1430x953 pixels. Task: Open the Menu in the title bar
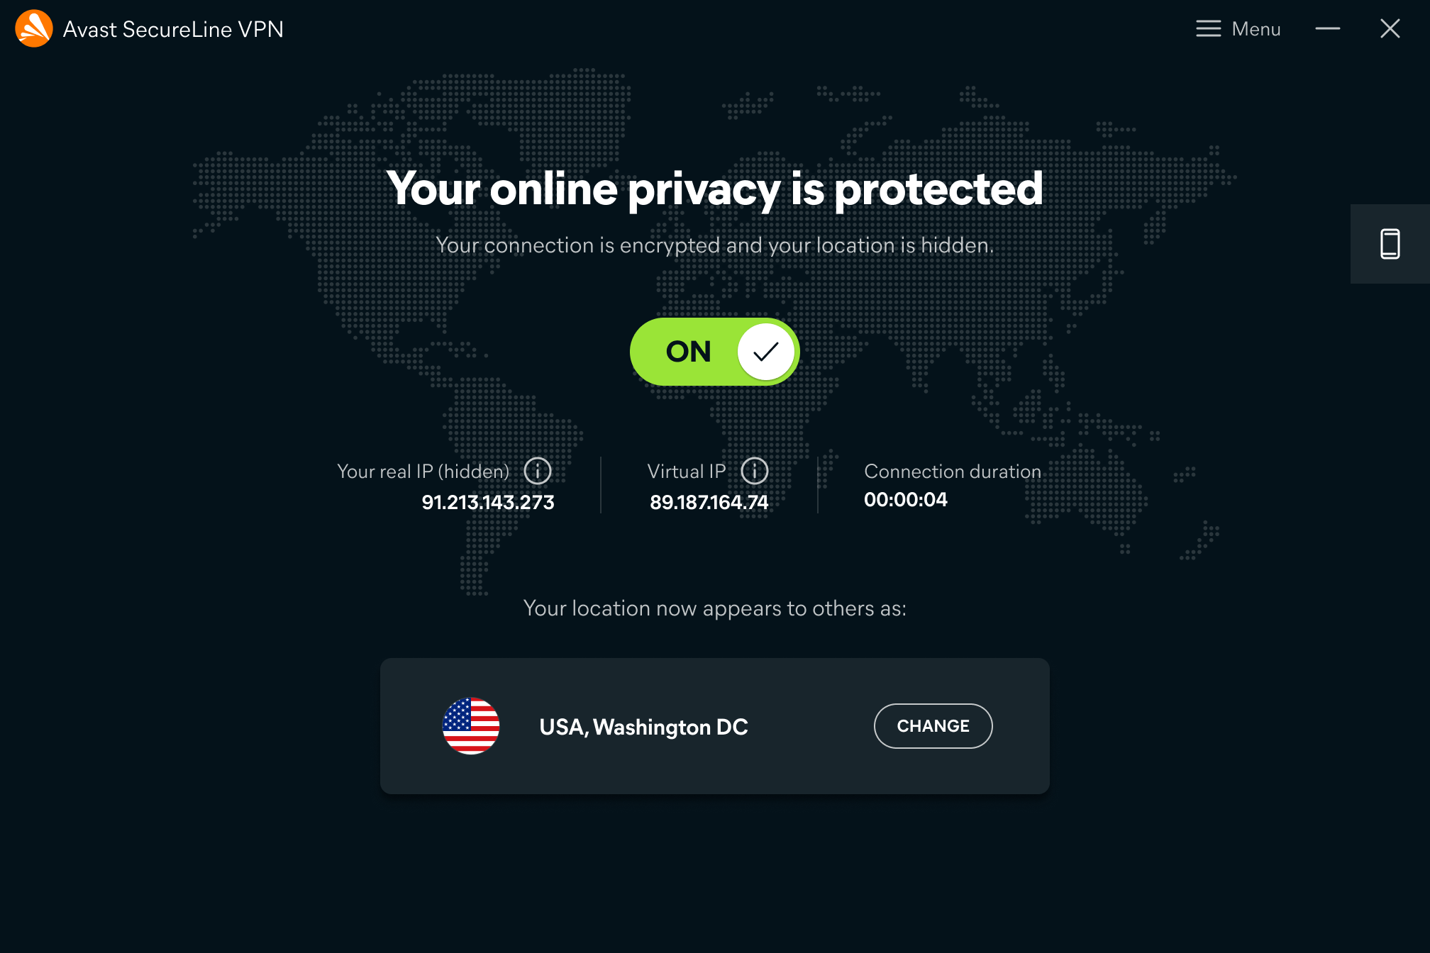pyautogui.click(x=1238, y=28)
